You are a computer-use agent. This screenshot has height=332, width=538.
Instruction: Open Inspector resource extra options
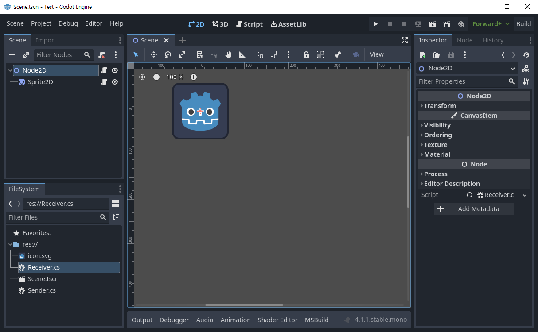[x=464, y=55]
